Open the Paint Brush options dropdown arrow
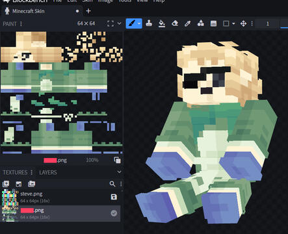The image size is (288, 234). coord(140,23)
